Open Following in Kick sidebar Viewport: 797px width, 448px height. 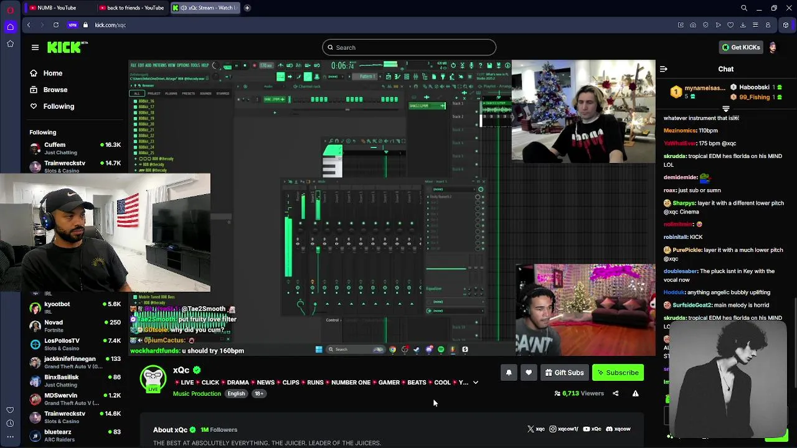point(52,106)
